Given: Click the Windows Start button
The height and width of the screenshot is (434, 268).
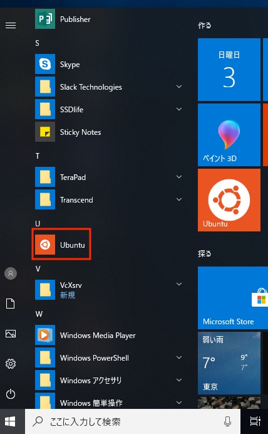Looking at the screenshot, I should click(11, 421).
